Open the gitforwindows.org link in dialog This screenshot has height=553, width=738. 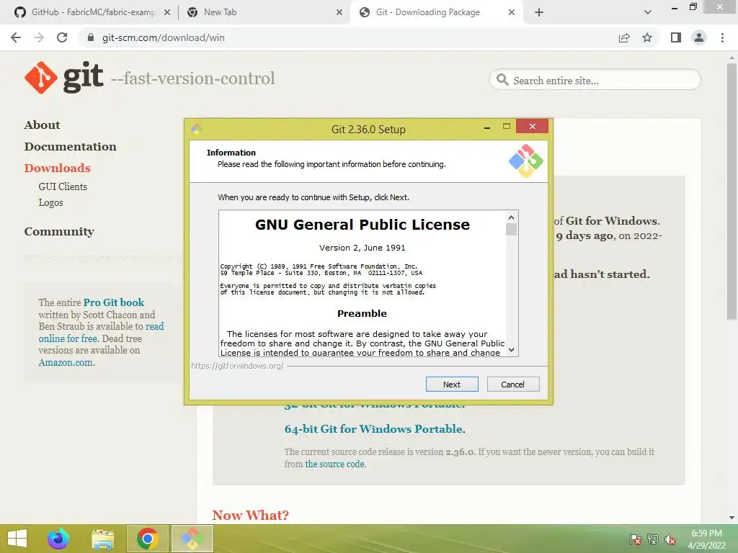[x=237, y=366]
